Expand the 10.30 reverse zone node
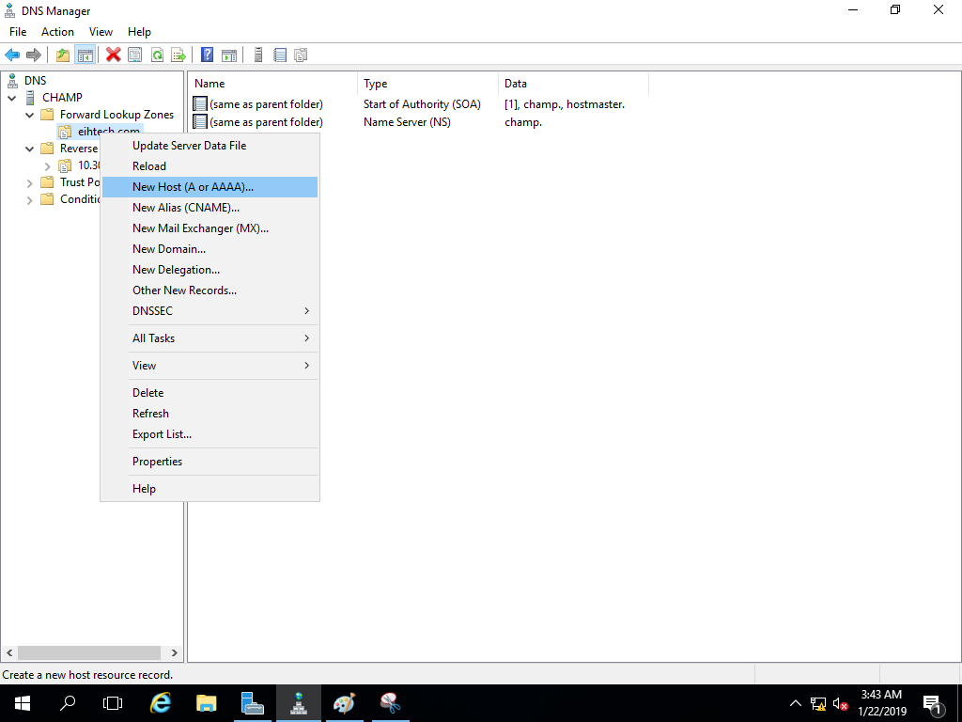 (47, 165)
